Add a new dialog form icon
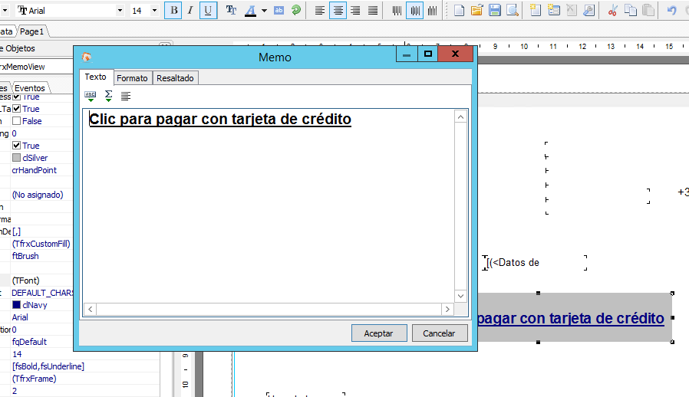 click(x=554, y=10)
